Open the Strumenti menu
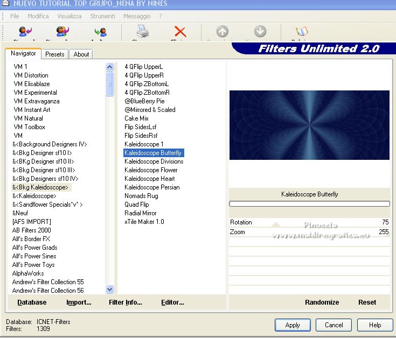The height and width of the screenshot is (338, 396). pyautogui.click(x=102, y=16)
